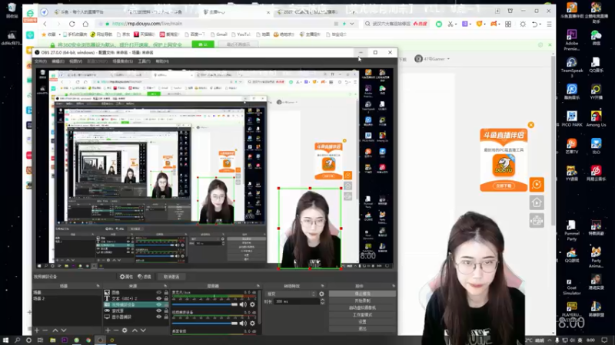Toggle visibility of image source

[x=159, y=292]
